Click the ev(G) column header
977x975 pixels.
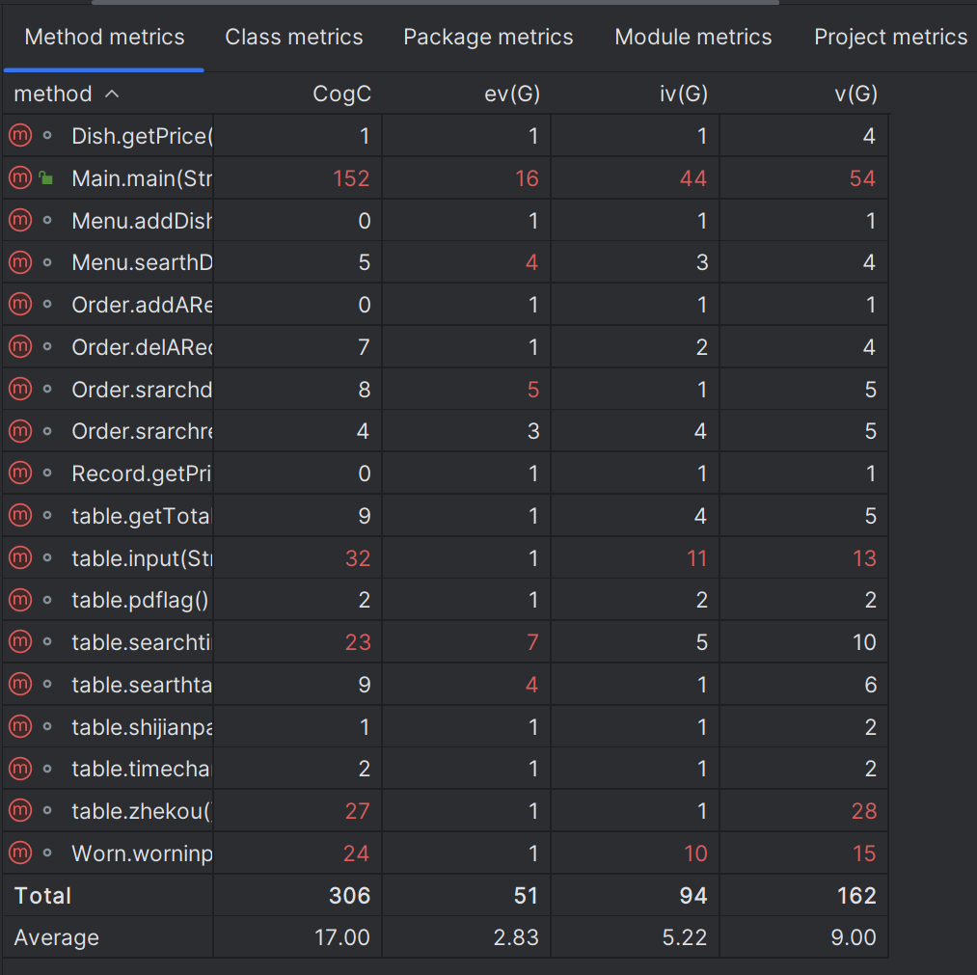pyautogui.click(x=512, y=95)
